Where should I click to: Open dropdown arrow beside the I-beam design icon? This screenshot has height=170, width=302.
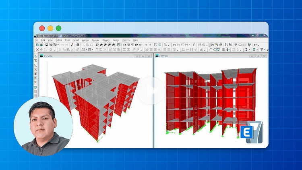pyautogui.click(x=250, y=50)
